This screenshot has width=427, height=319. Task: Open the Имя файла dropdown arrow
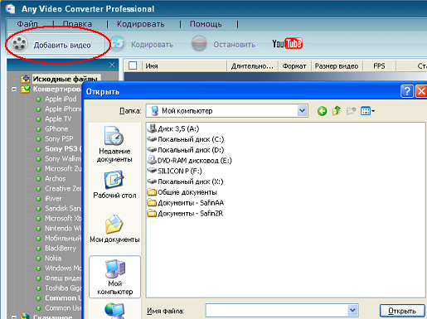coord(352,311)
